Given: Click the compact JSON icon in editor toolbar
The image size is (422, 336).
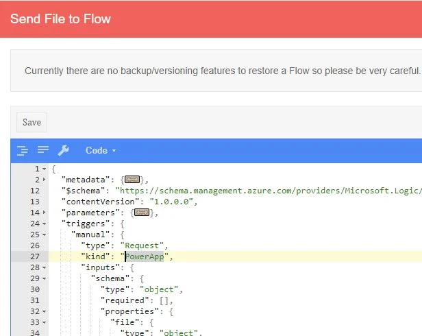Looking at the screenshot, I should click(42, 150).
